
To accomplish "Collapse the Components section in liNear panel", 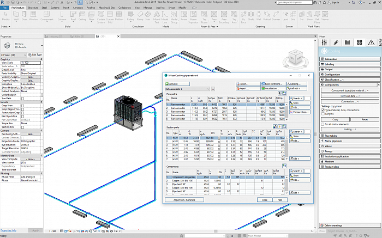I will 378,85.
